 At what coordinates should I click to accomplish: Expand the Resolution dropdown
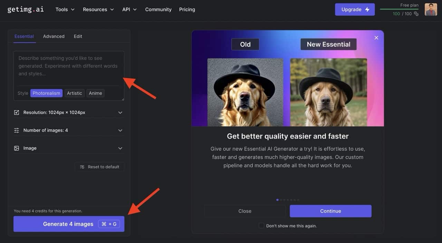120,112
